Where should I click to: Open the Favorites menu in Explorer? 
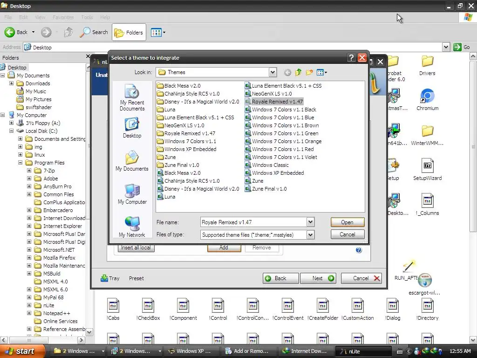63,17
